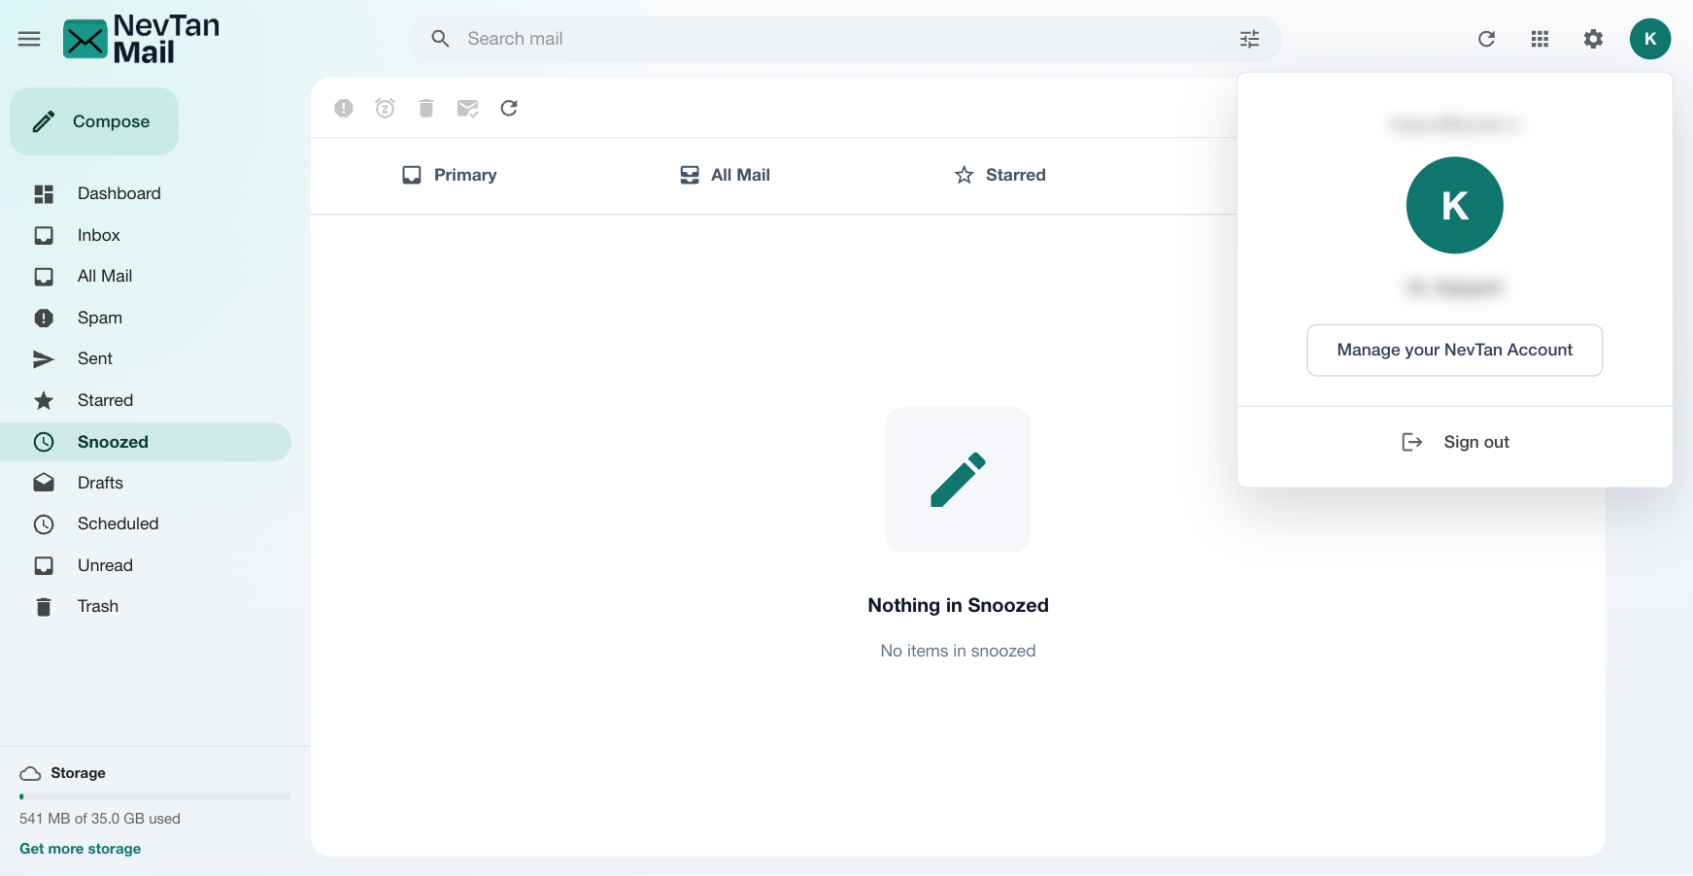This screenshot has height=876, width=1693.
Task: Report spam toolbar icon
Action: click(x=344, y=108)
